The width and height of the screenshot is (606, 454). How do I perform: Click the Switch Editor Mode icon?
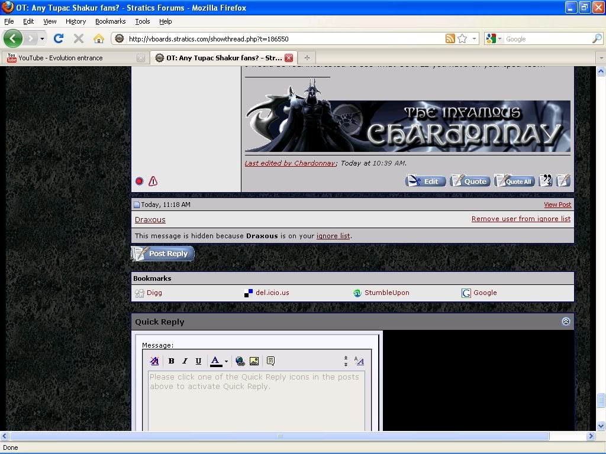click(x=359, y=361)
